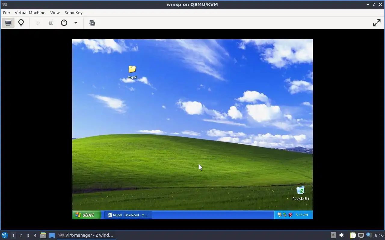Click the wired network tray icon
This screenshot has width=385, height=240.
(x=361, y=235)
